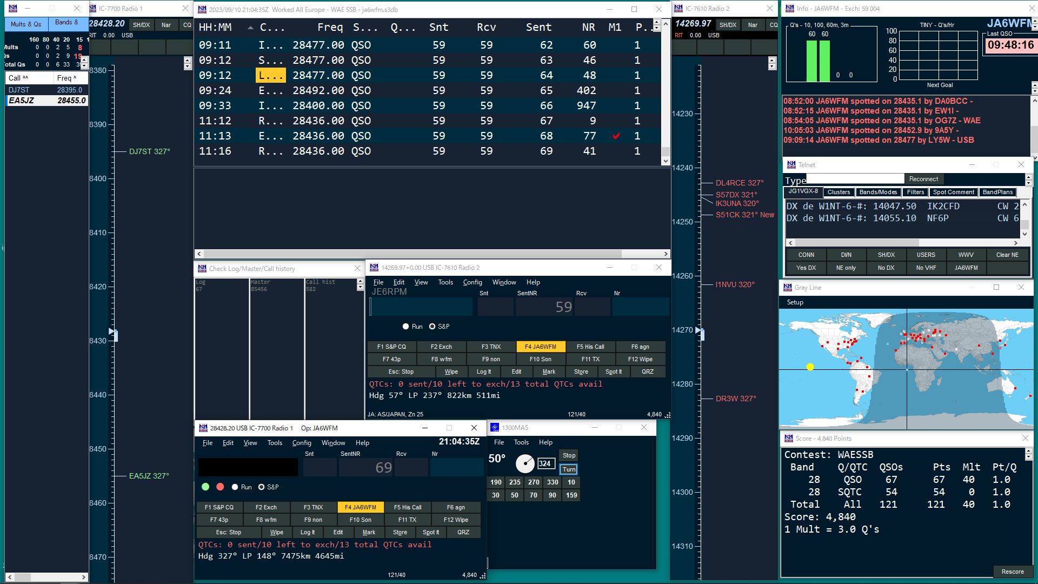Click the red LED indicator in Radio 1 entry window
The width and height of the screenshot is (1038, 584).
(220, 487)
